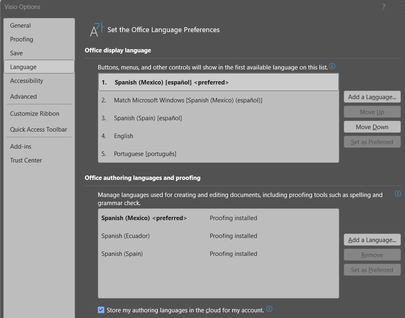Image resolution: width=405 pixels, height=318 pixels.
Task: Switch to the Proofing category
Action: [39, 39]
